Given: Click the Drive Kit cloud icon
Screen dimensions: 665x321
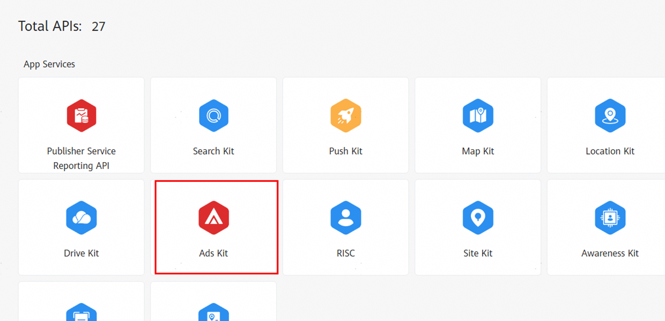Looking at the screenshot, I should [x=82, y=218].
